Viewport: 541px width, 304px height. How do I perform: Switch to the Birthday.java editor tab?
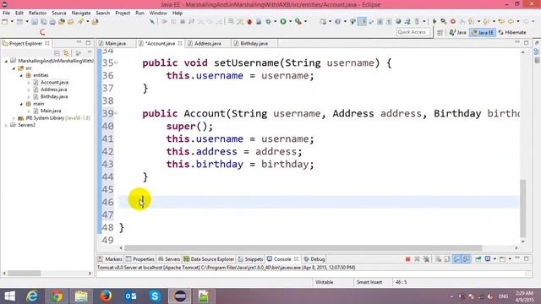click(x=254, y=43)
